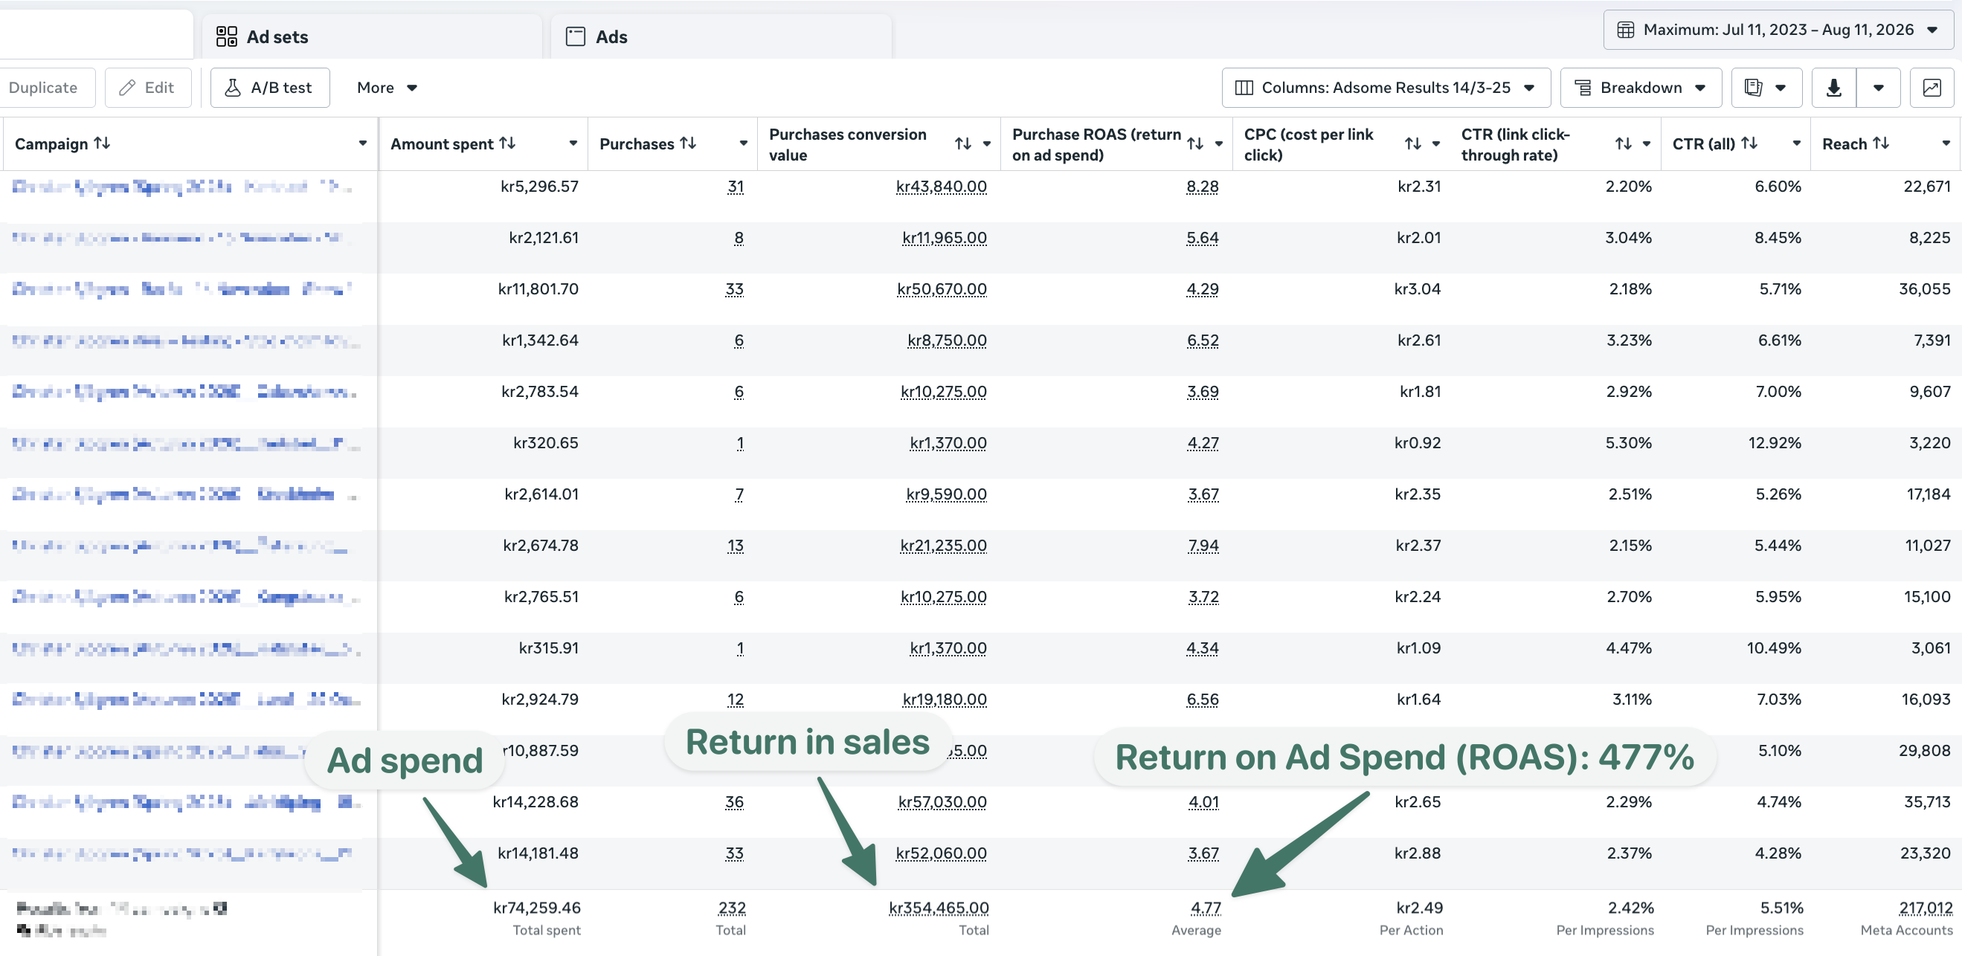The image size is (1962, 956).
Task: Click the pencil icon on Edit
Action: pos(127,88)
